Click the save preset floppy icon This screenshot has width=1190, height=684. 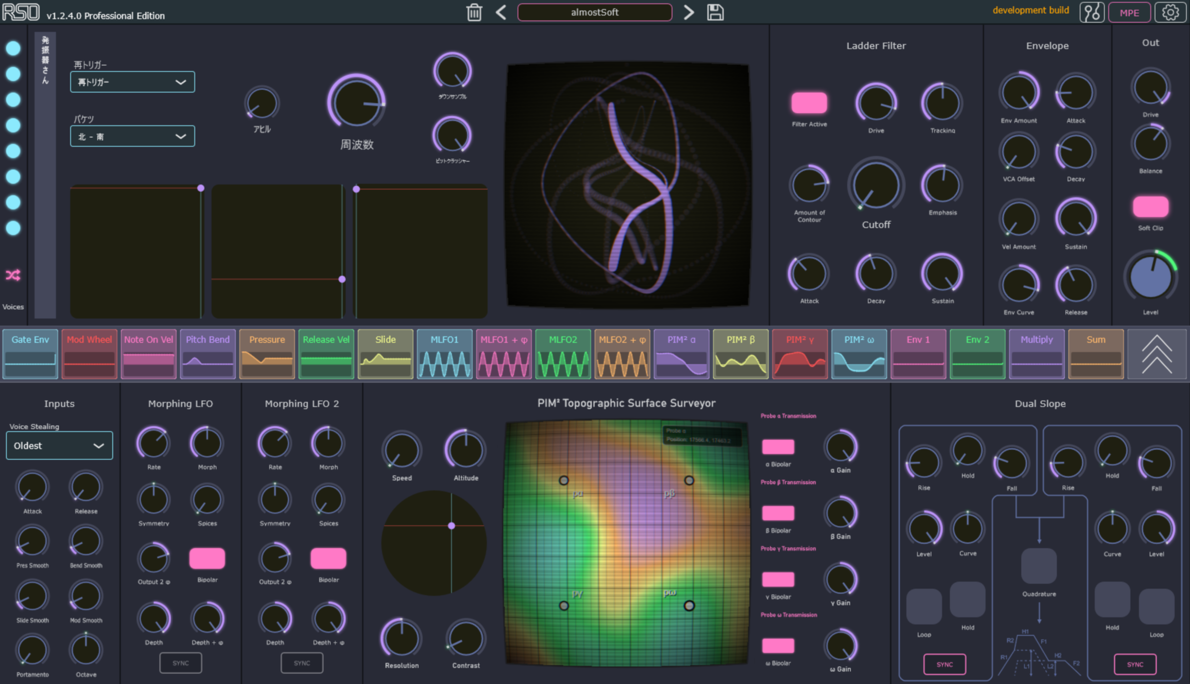point(715,12)
